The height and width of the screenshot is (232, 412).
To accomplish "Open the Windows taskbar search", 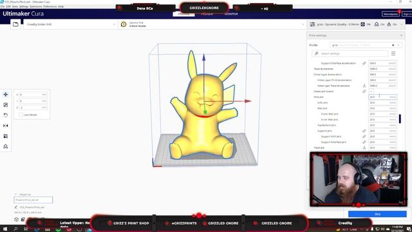I will click(15, 229).
